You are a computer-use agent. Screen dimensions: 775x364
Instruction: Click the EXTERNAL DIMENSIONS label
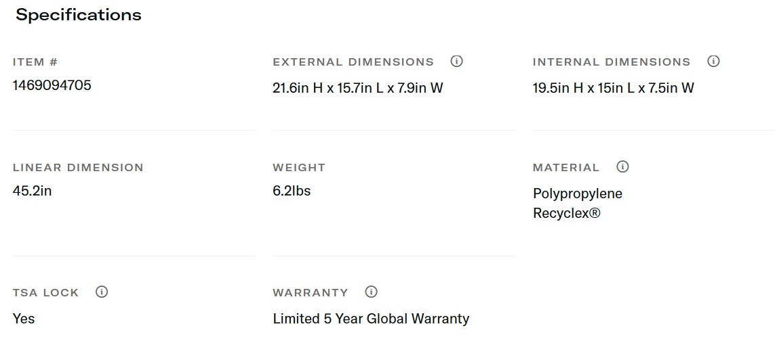(x=353, y=62)
